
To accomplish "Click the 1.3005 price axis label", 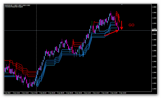I will click(154, 40).
